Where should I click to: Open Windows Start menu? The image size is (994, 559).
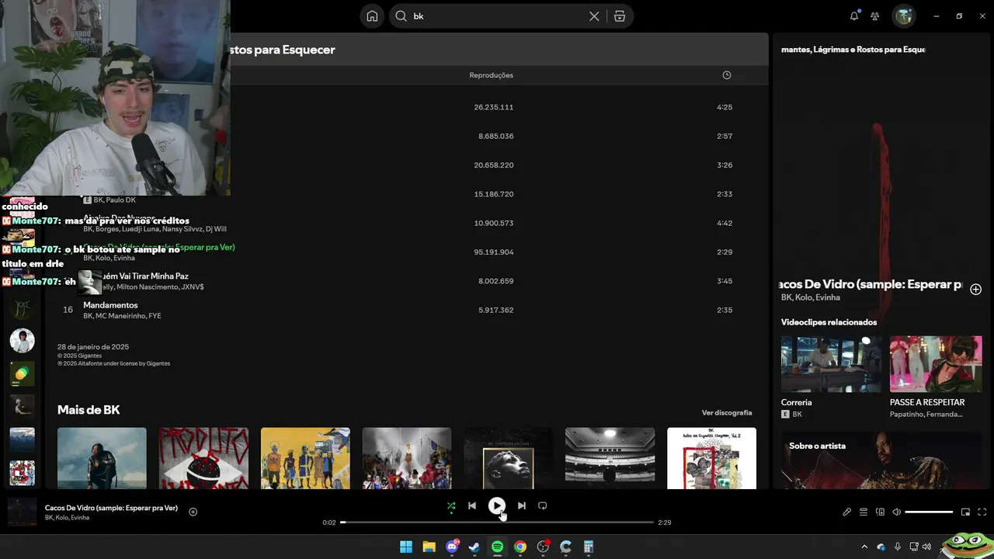406,547
